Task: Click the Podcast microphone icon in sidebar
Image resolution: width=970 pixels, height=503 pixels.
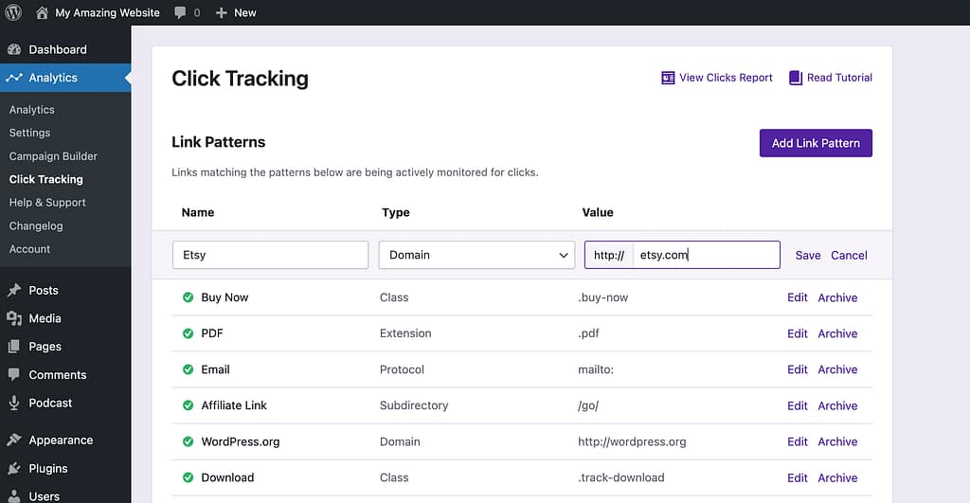Action: [x=14, y=403]
